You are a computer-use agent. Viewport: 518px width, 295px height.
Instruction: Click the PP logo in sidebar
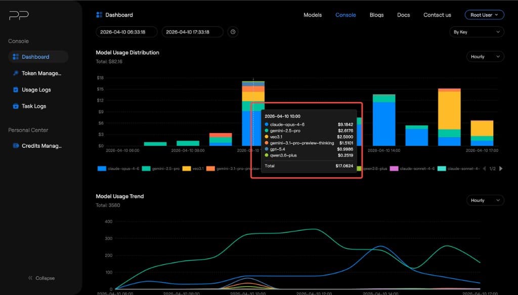tap(19, 15)
